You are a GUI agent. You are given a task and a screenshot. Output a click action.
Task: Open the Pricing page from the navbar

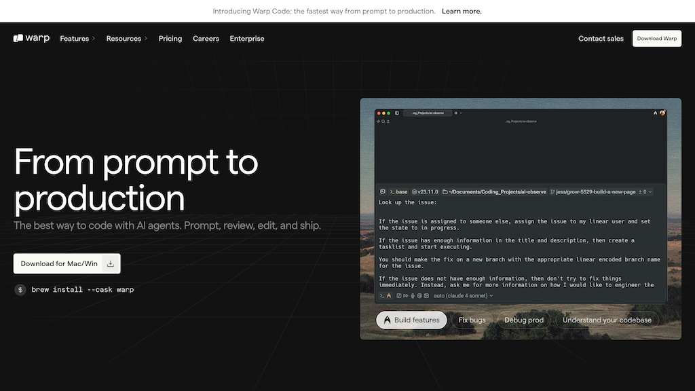pyautogui.click(x=170, y=38)
